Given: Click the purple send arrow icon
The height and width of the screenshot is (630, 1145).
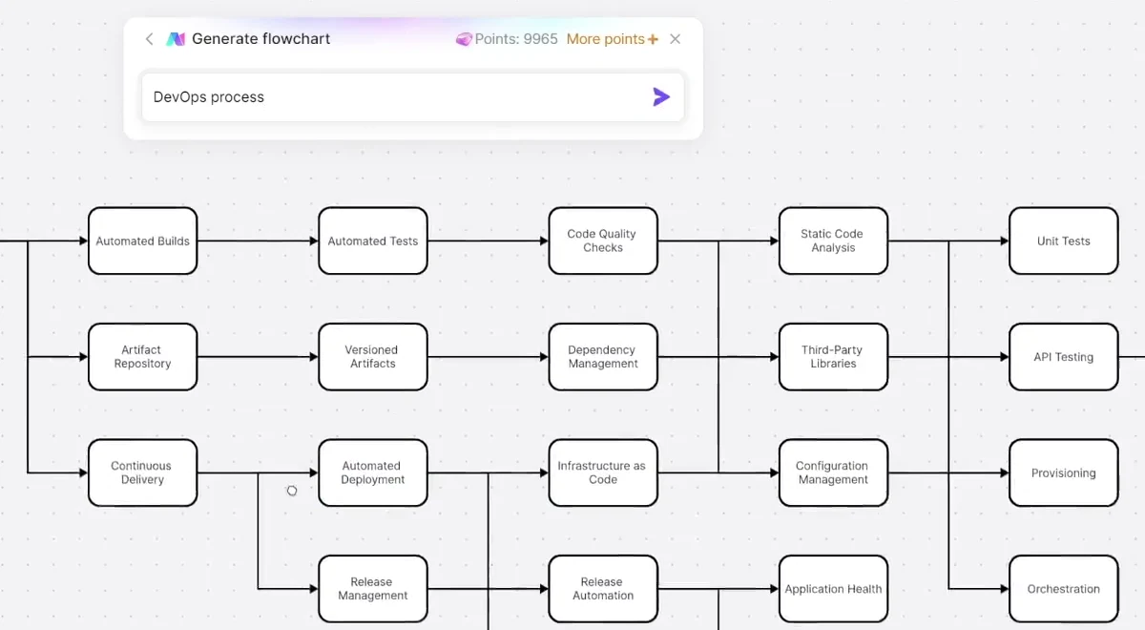Looking at the screenshot, I should pyautogui.click(x=661, y=96).
